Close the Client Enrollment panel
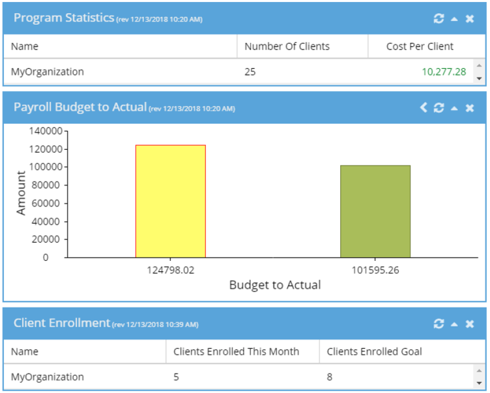This screenshot has height=393, width=490. point(470,324)
